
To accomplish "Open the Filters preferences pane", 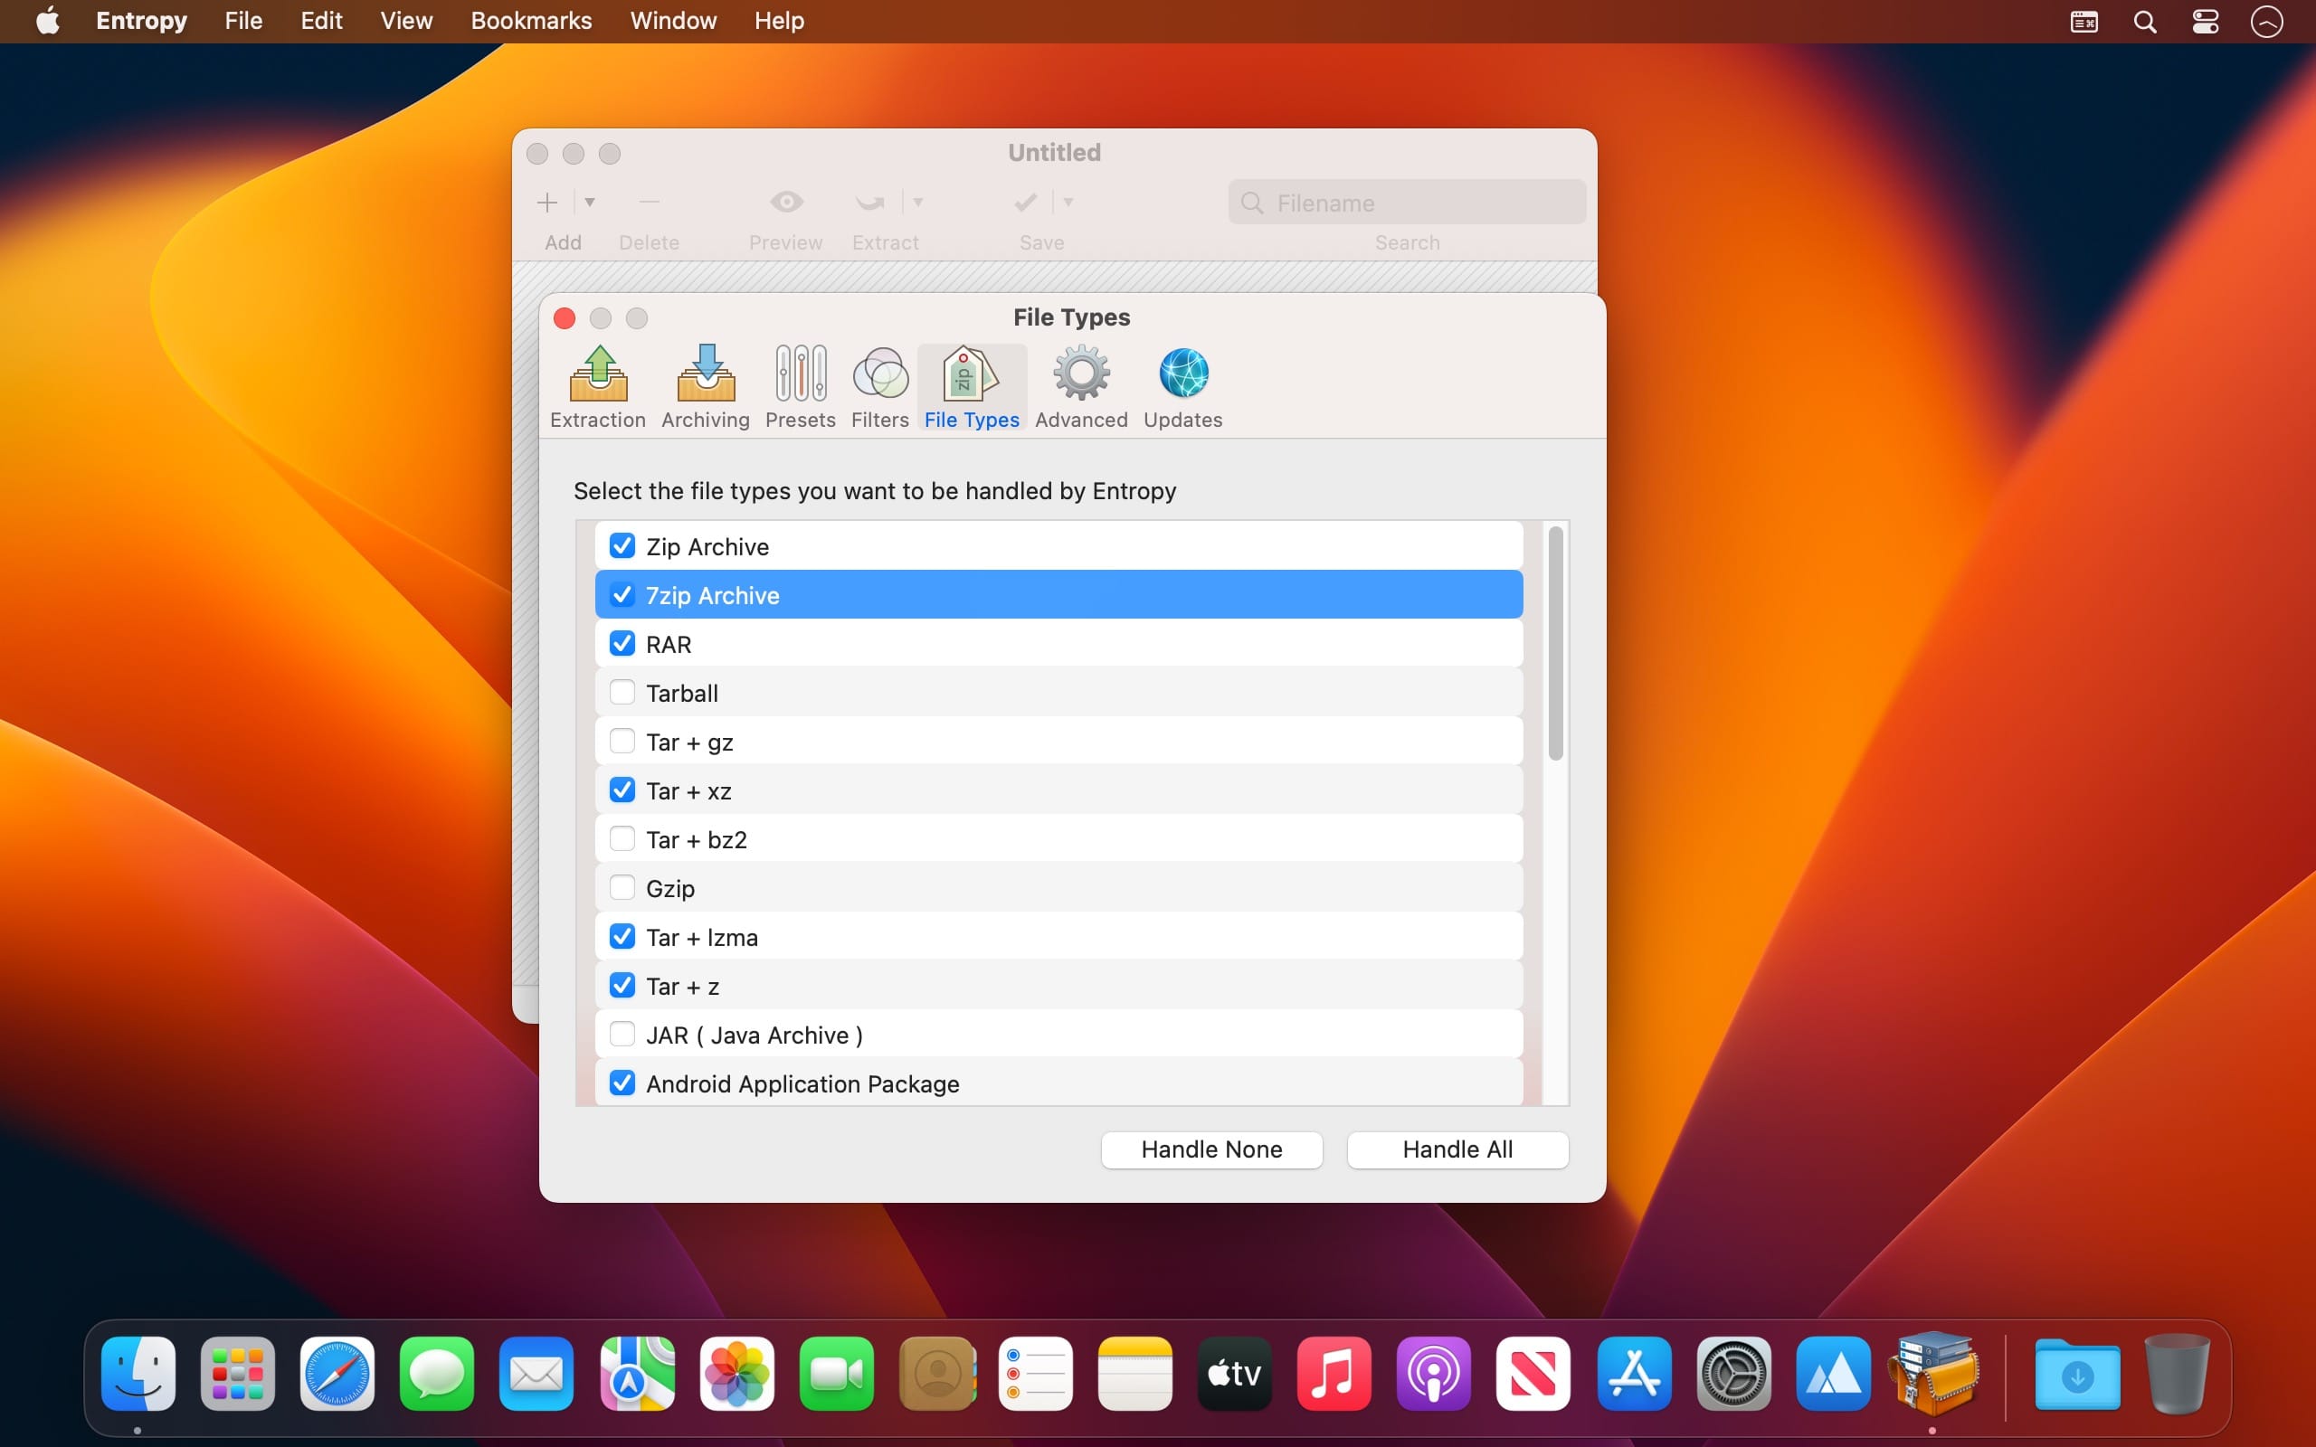I will coord(879,388).
